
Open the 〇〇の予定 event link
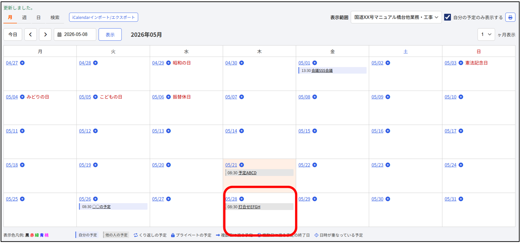[101, 207]
